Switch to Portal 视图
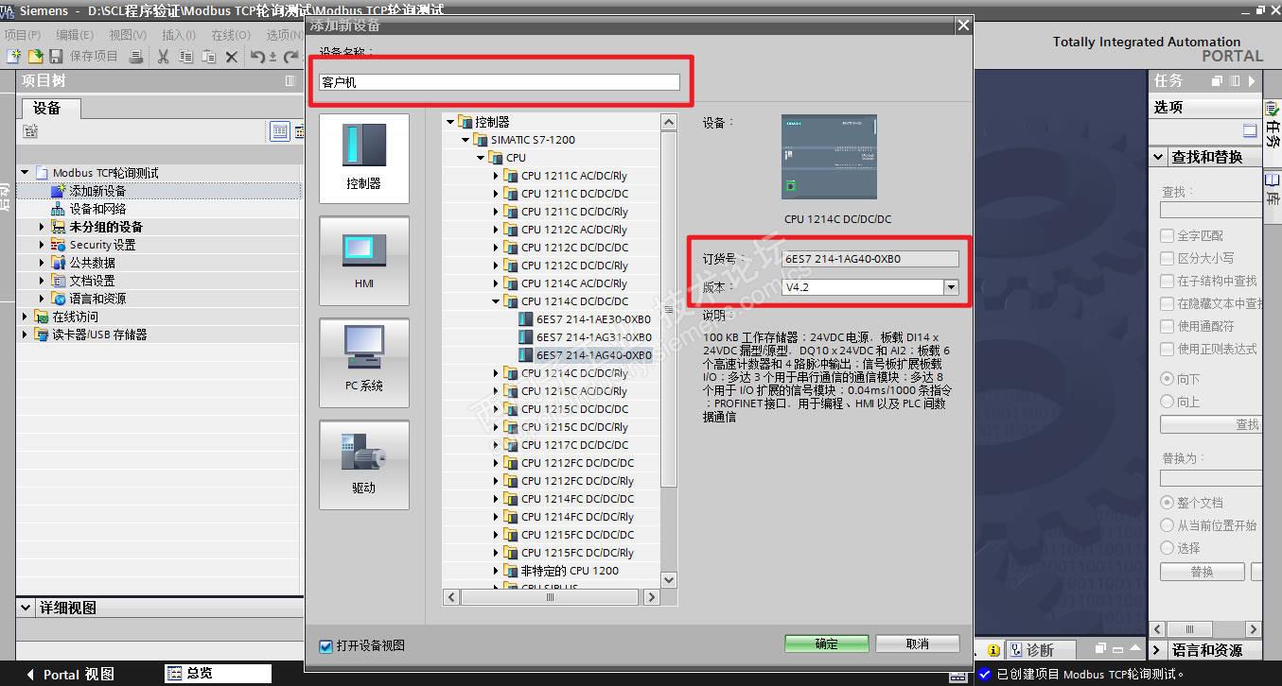 pyautogui.click(x=69, y=674)
